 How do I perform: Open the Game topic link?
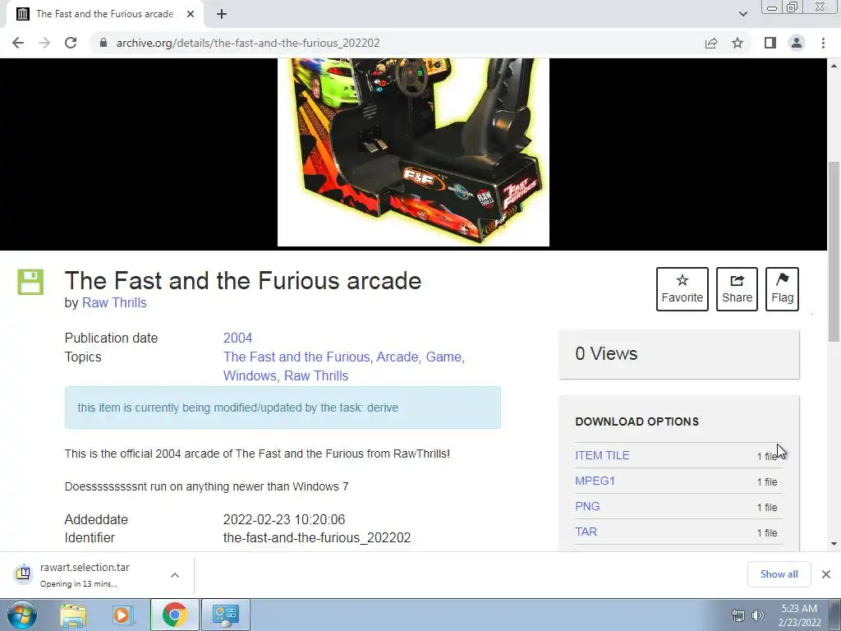pos(443,357)
